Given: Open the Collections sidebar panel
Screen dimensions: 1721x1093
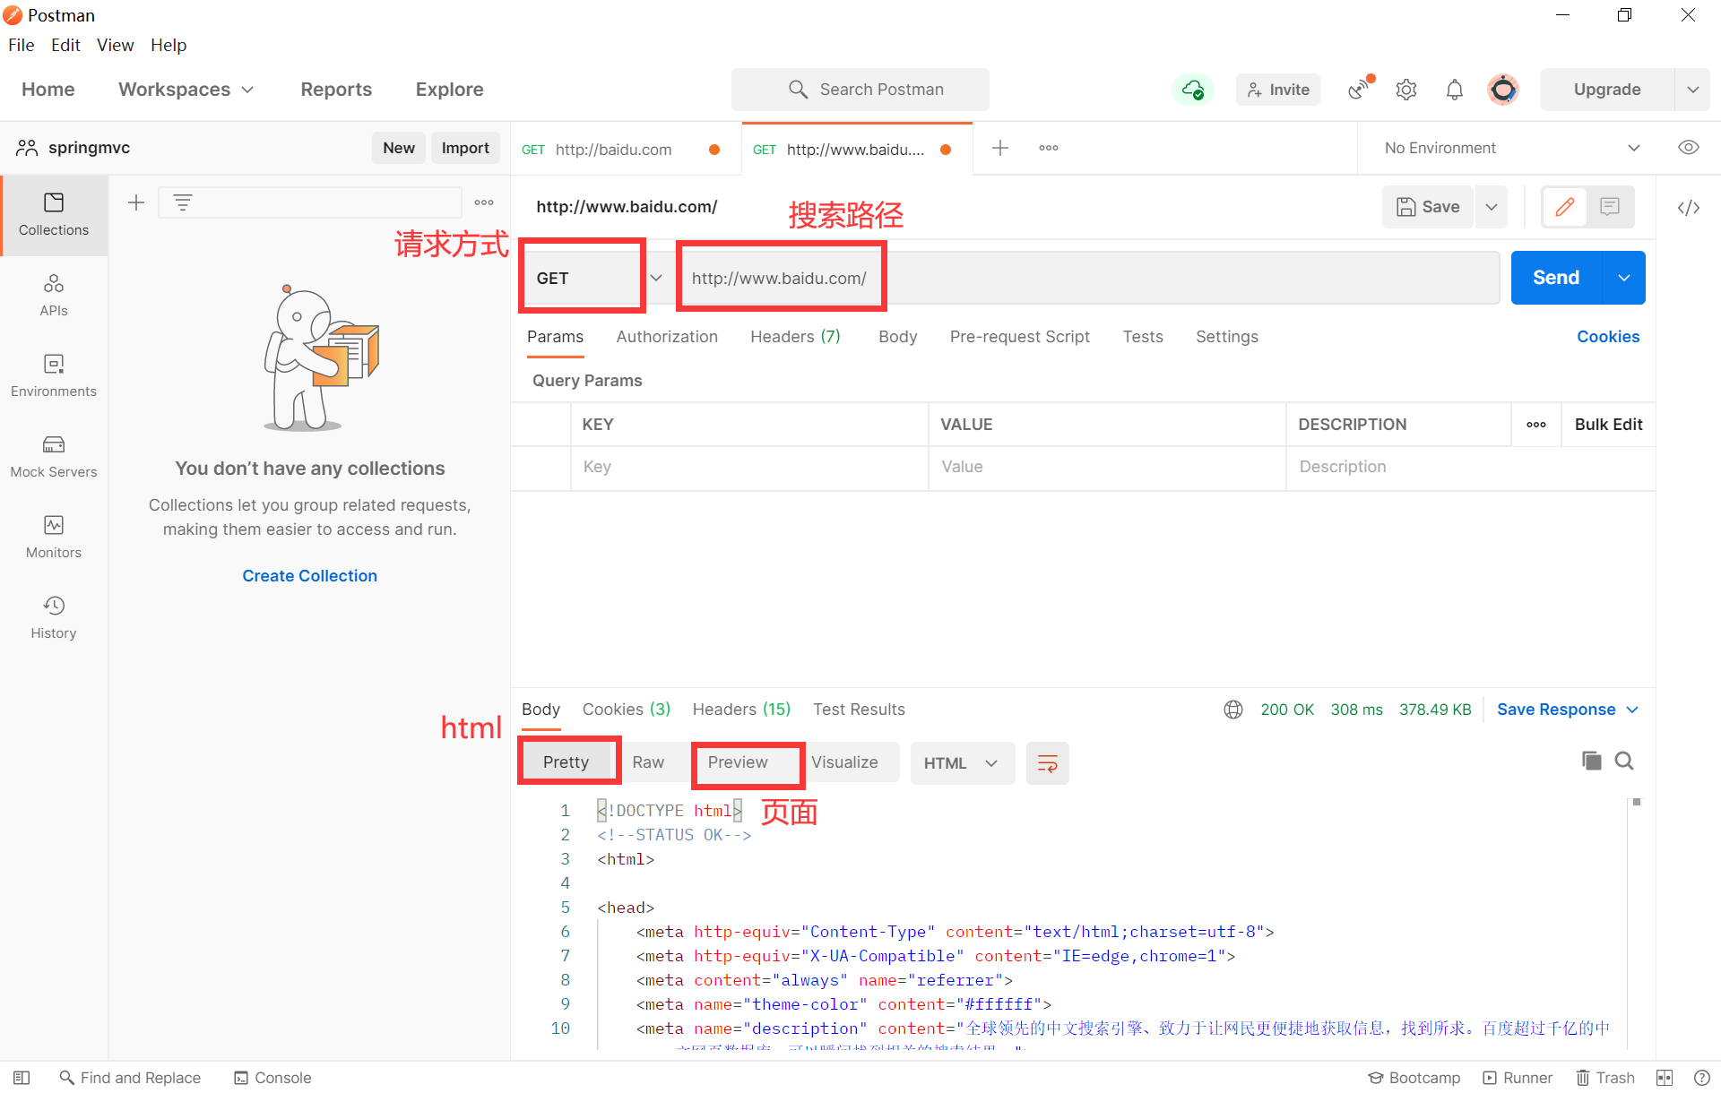Looking at the screenshot, I should pos(54,215).
